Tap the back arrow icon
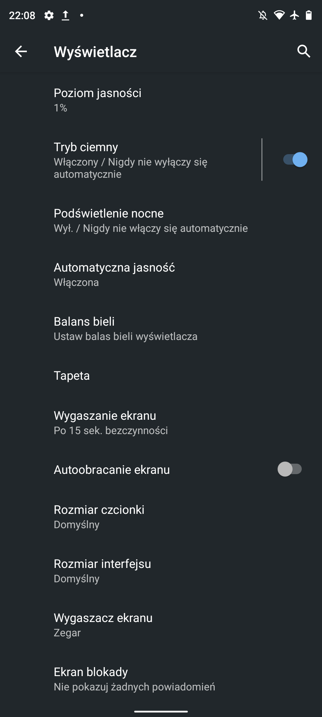 21,51
